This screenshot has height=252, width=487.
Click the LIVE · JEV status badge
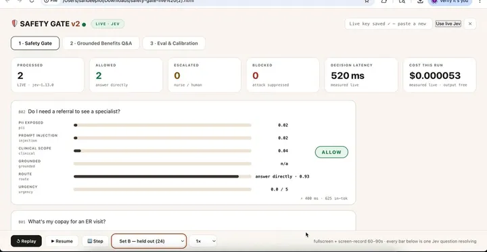point(108,24)
